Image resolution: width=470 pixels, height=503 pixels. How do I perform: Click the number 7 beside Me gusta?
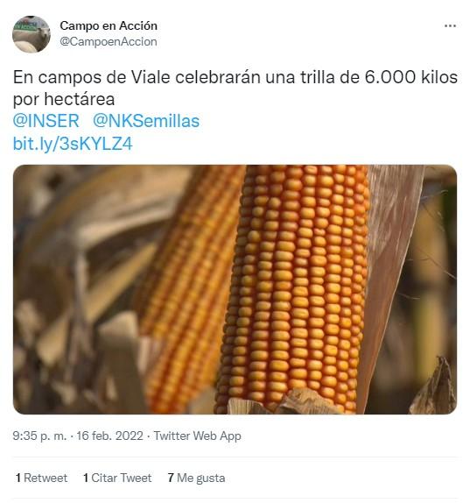[171, 478]
